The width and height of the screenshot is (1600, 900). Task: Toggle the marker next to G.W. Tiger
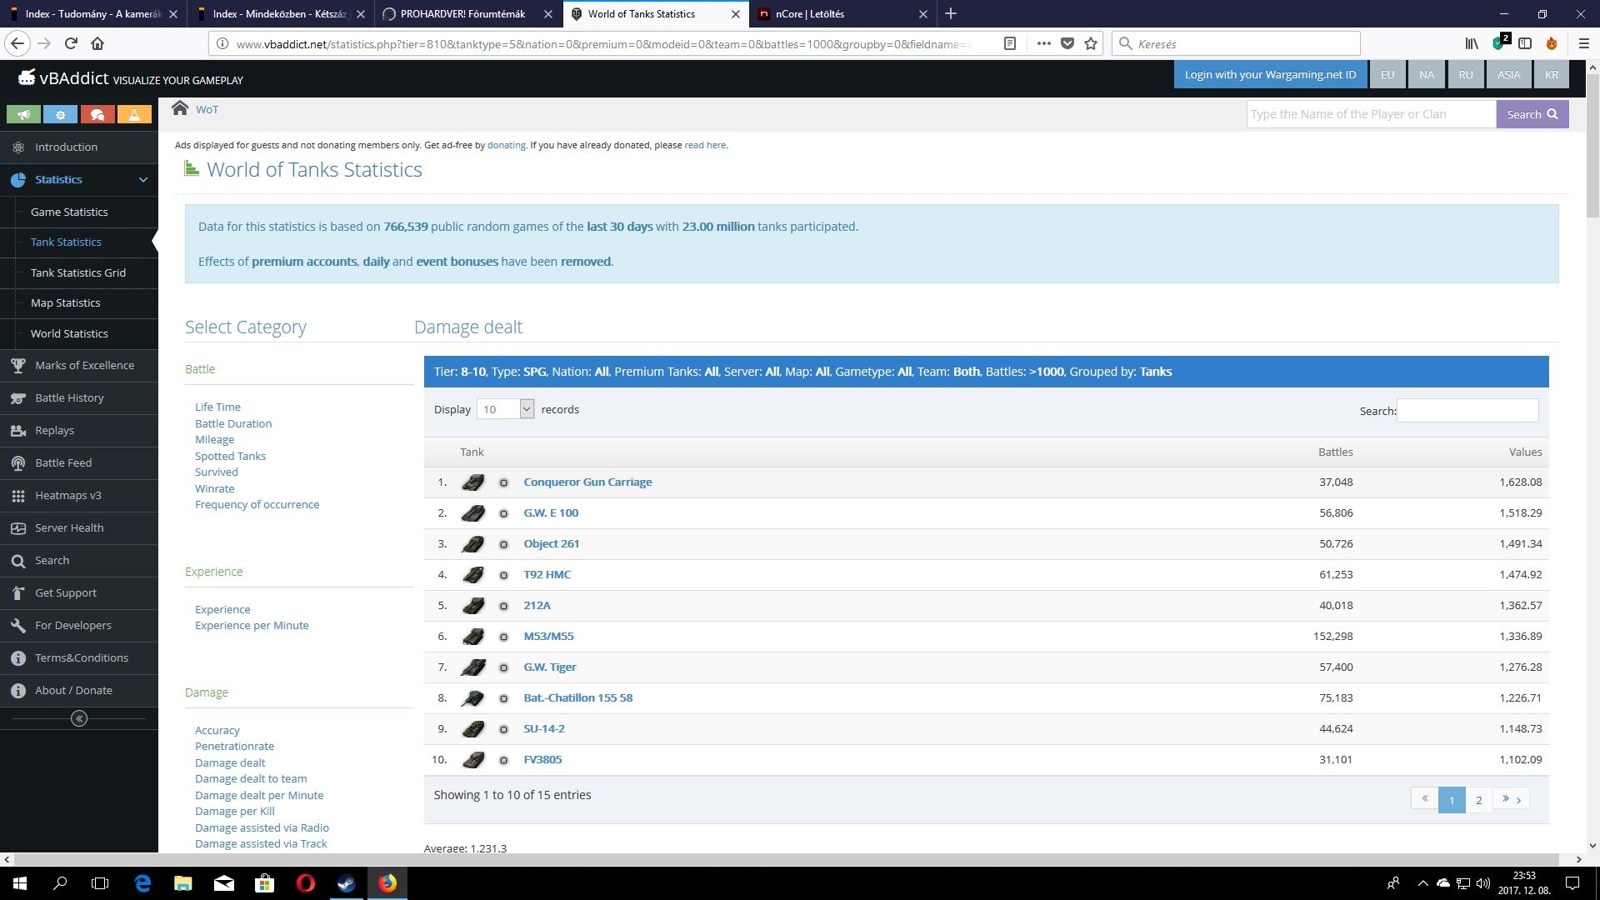tap(503, 667)
